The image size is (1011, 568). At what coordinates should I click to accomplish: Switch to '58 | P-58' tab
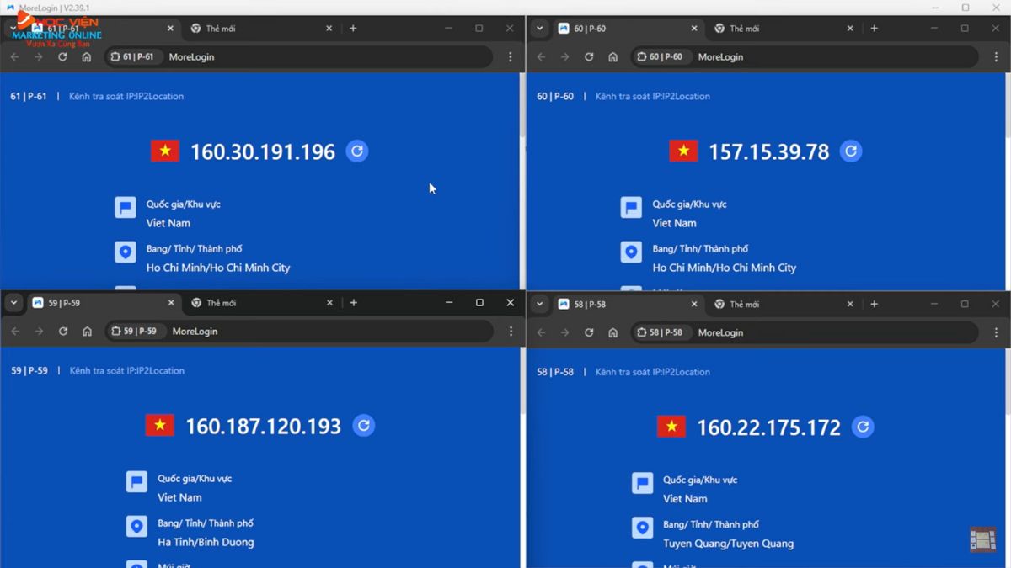pos(628,304)
